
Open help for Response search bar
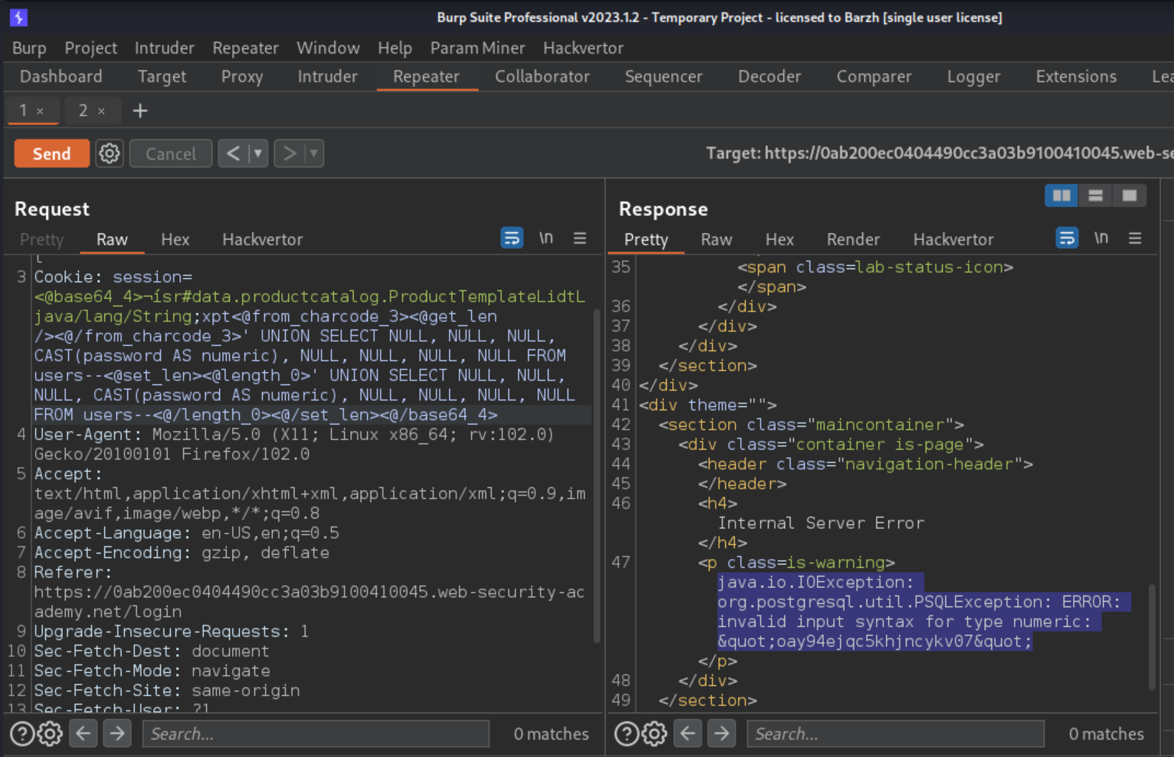(x=626, y=734)
